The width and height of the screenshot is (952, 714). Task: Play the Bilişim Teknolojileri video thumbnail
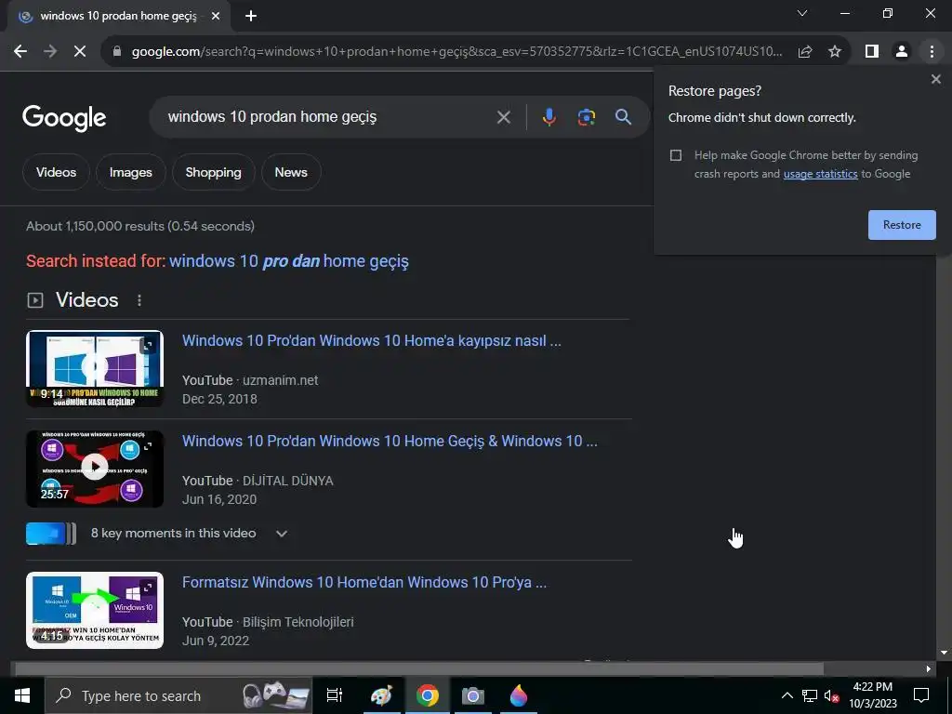95,610
